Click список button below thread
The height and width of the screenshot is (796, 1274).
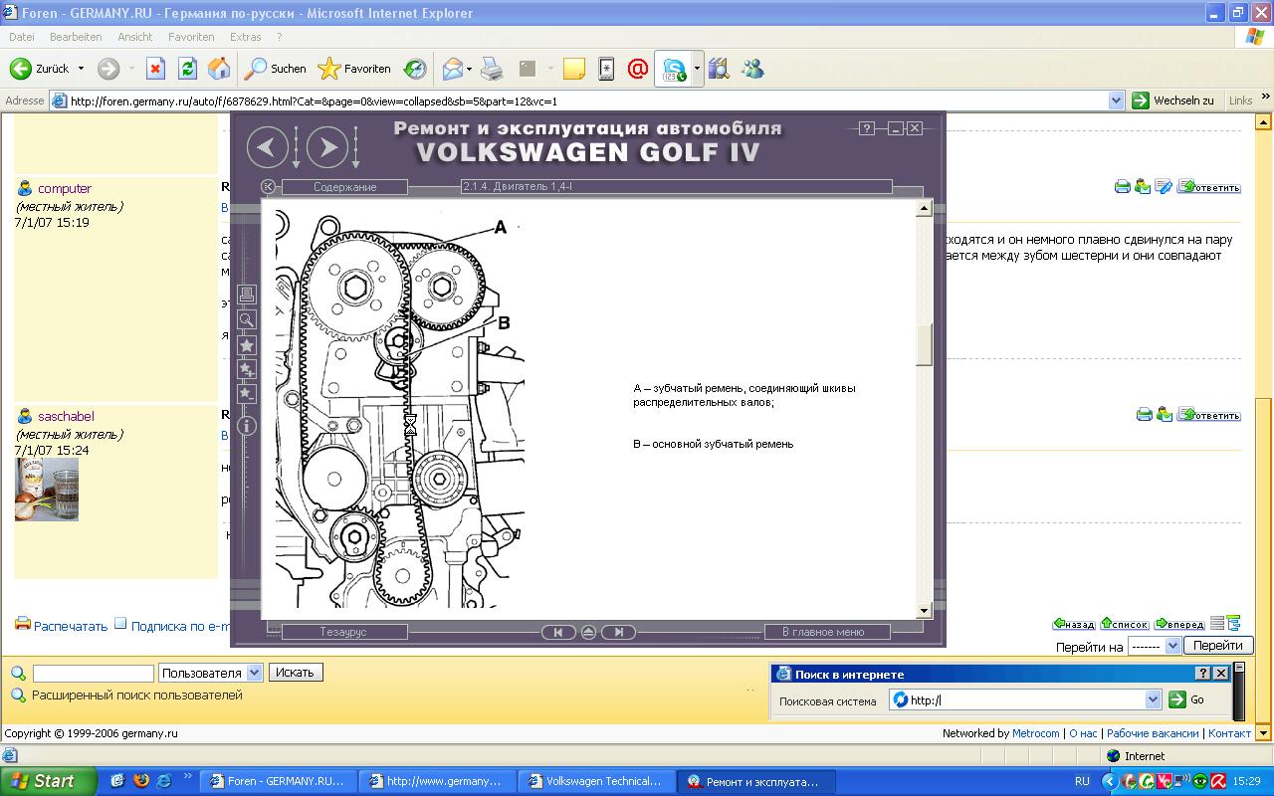tap(1125, 624)
